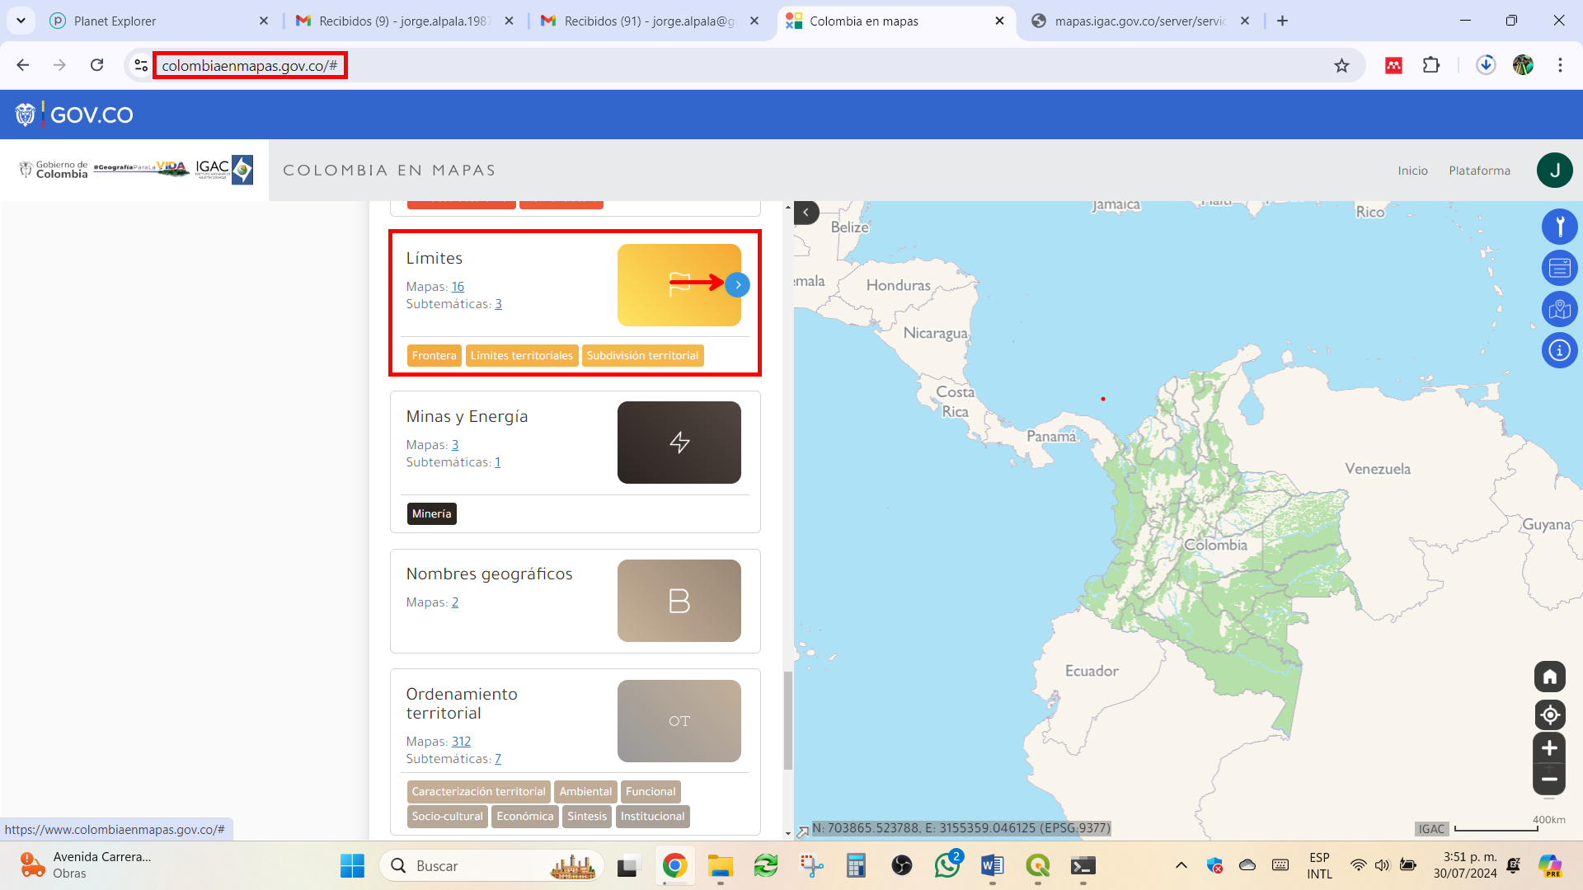
Task: Open the browser tab search dropdown
Action: tap(21, 21)
